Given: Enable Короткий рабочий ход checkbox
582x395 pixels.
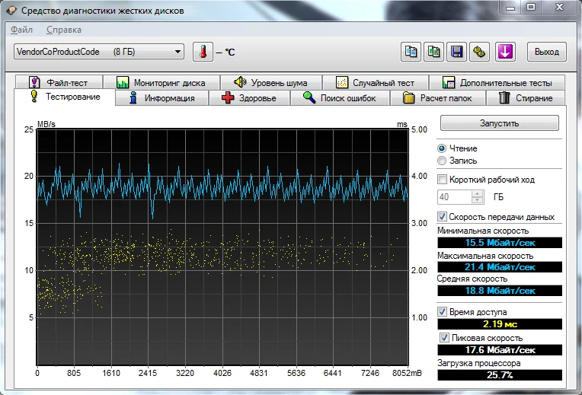Looking at the screenshot, I should click(x=443, y=180).
